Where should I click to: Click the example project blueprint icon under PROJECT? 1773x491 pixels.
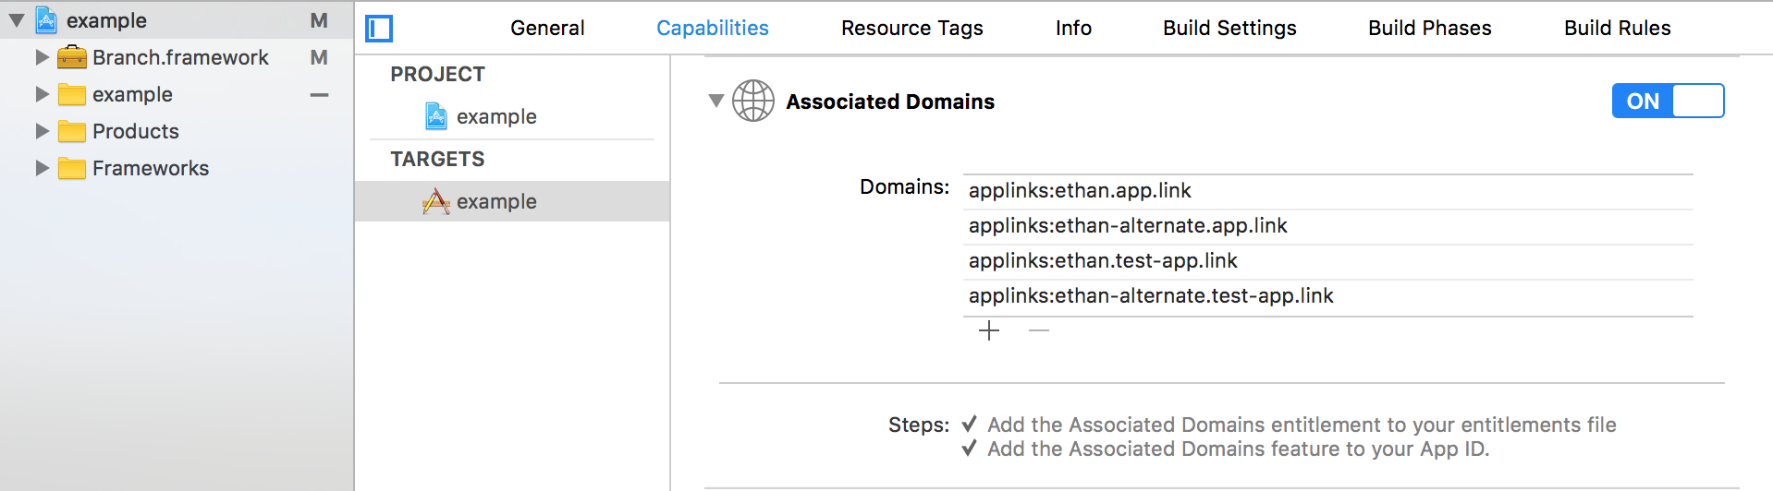click(x=435, y=116)
